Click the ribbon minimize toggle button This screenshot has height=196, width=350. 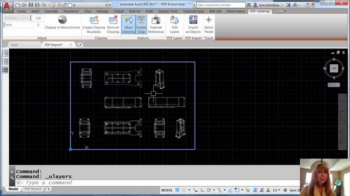click(x=281, y=11)
